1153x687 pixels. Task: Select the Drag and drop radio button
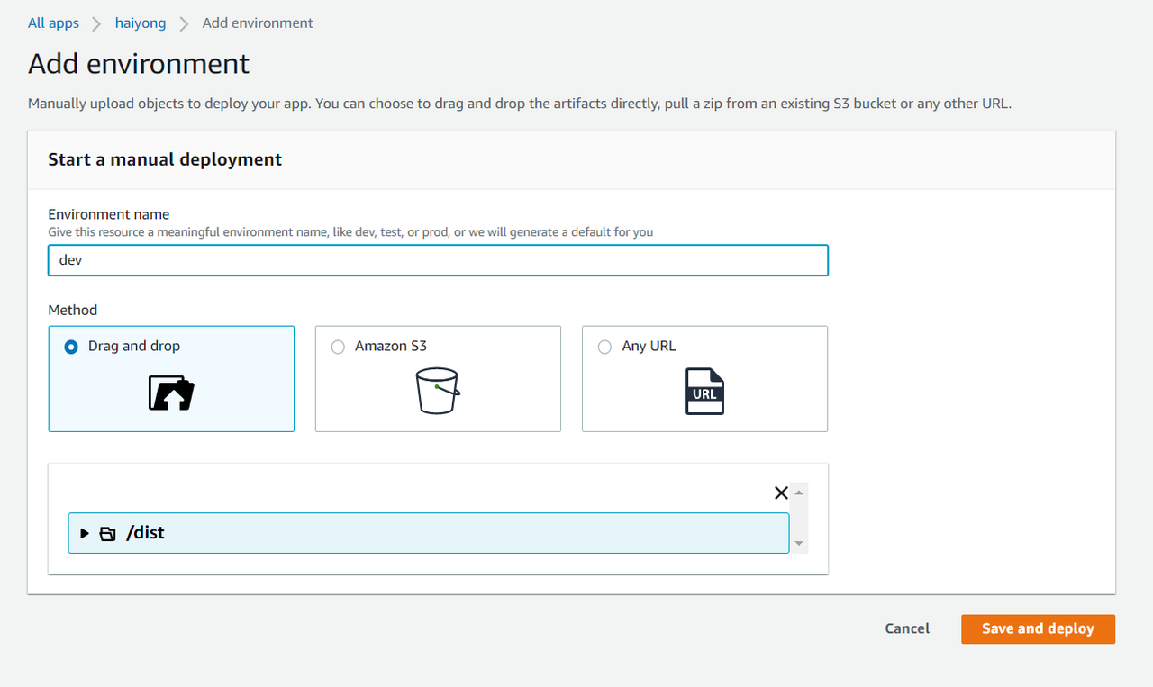tap(71, 347)
